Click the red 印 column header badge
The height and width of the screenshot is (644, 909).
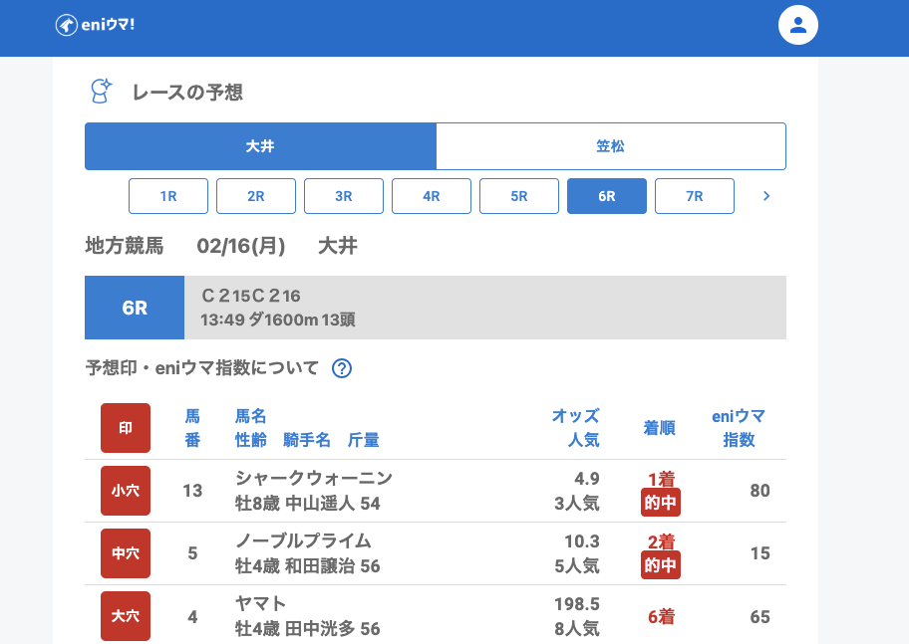pyautogui.click(x=126, y=428)
